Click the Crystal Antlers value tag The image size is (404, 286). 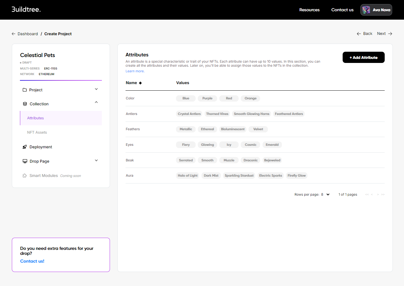click(x=189, y=114)
